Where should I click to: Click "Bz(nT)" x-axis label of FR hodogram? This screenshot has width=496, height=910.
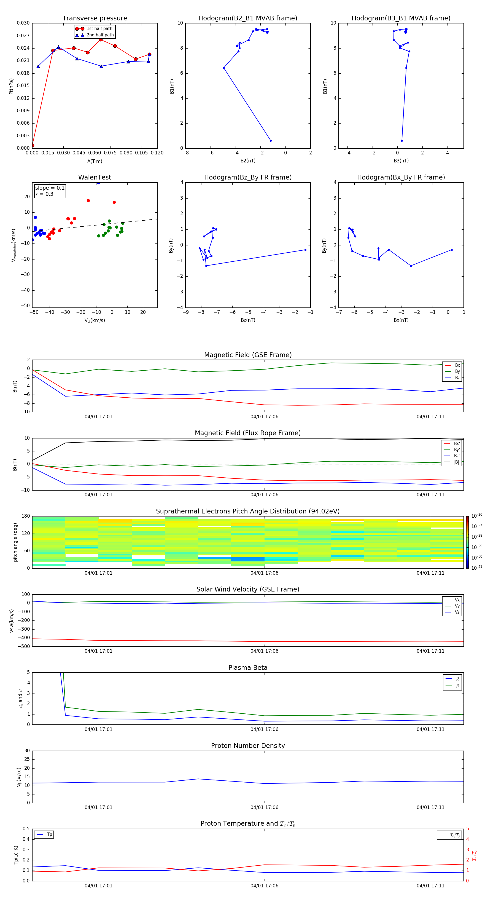[x=248, y=320]
